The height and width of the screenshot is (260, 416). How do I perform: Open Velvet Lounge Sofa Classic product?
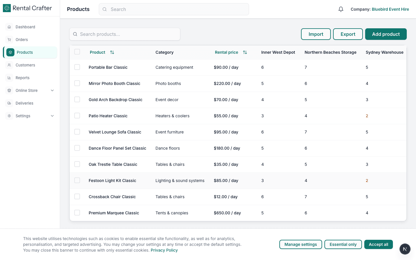115,132
